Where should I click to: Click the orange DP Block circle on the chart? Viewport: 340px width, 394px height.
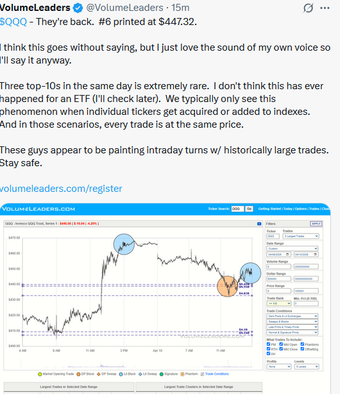(x=228, y=286)
